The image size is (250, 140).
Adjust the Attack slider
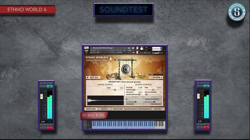pos(127,99)
